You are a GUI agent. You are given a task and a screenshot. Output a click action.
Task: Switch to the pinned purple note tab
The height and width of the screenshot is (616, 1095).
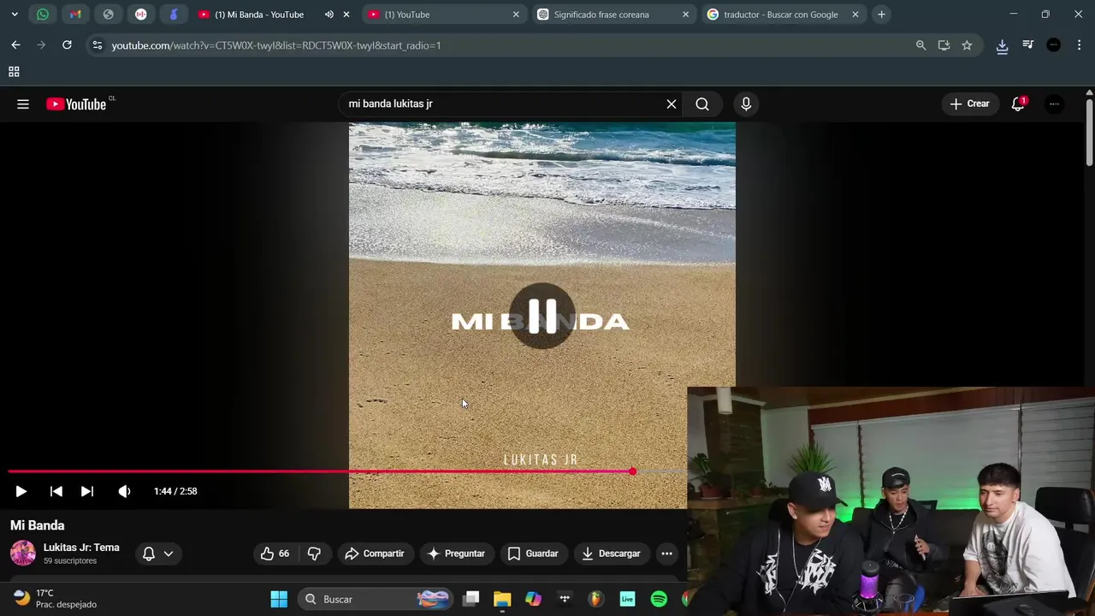click(174, 15)
